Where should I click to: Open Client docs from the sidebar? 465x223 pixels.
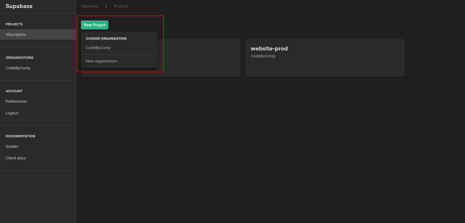point(16,158)
